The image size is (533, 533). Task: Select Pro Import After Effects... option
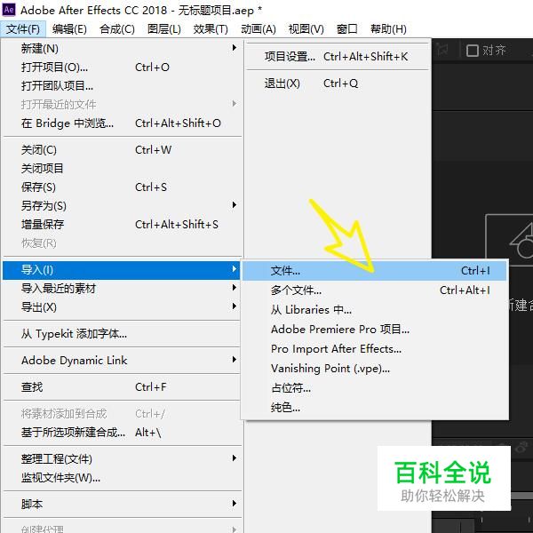(x=375, y=349)
